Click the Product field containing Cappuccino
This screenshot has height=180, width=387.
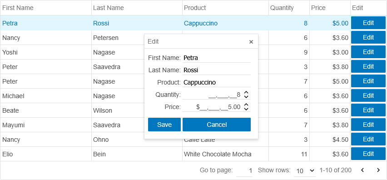tap(217, 82)
